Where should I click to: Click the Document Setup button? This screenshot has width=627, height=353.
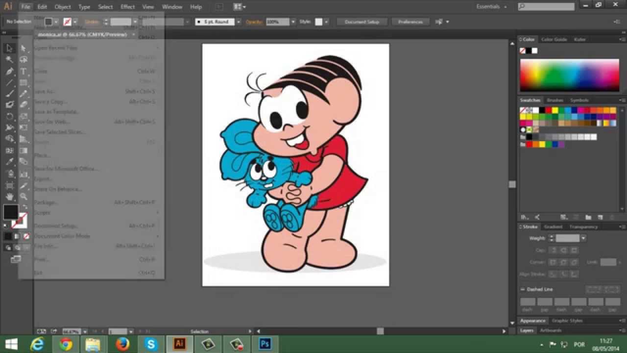[362, 22]
